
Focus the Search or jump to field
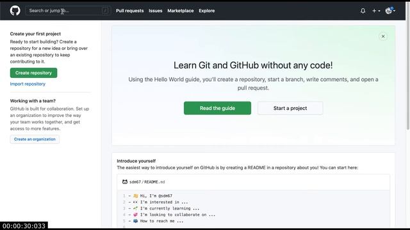(68, 11)
